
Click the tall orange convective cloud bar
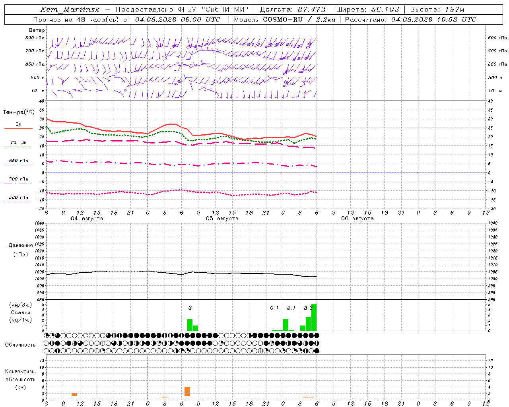click(187, 391)
